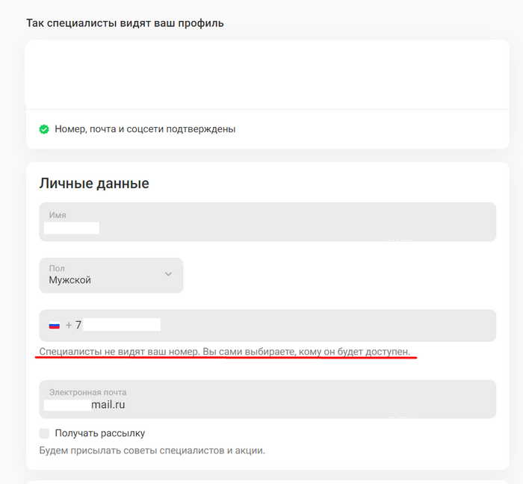The image size is (523, 484).
Task: Click into the phone number field
Action: [x=299, y=326]
